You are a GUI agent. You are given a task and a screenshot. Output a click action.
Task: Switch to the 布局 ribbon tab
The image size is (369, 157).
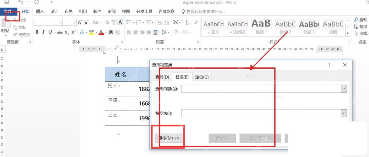pyautogui.click(x=68, y=12)
